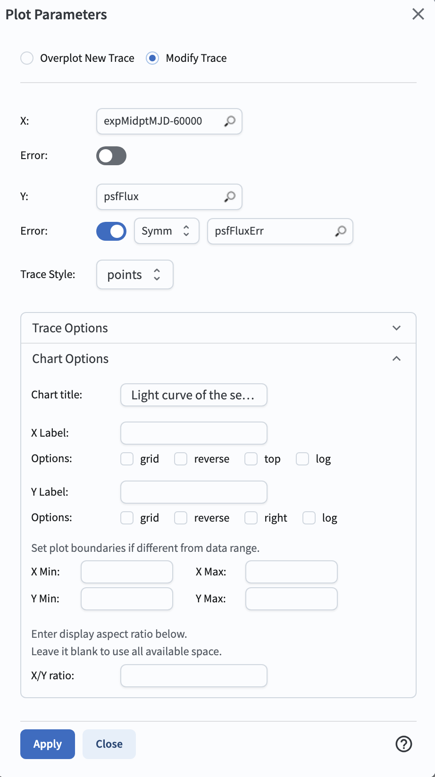This screenshot has height=777, width=435.
Task: Expand the Trace Options section
Action: (396, 328)
